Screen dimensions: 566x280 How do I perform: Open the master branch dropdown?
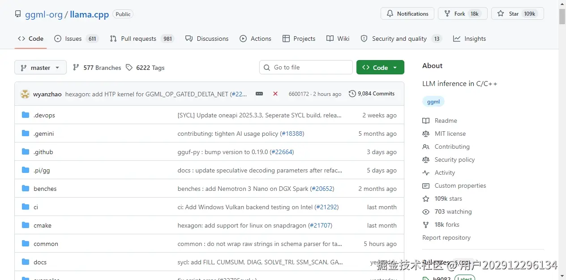tap(40, 68)
